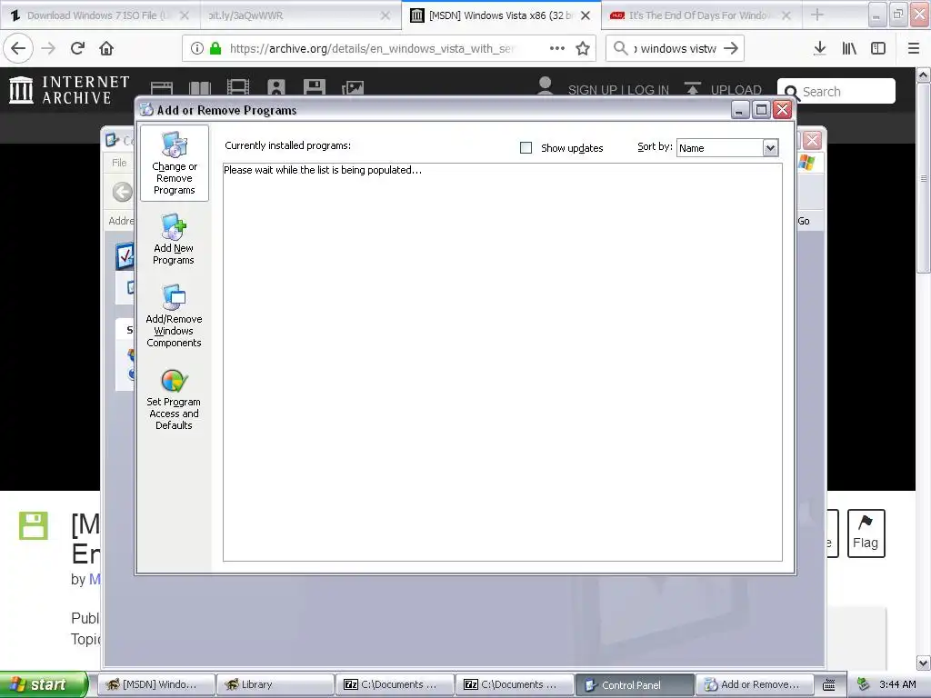Viewport: 931px width, 698px height.
Task: Open Add New Programs
Action: (x=174, y=239)
